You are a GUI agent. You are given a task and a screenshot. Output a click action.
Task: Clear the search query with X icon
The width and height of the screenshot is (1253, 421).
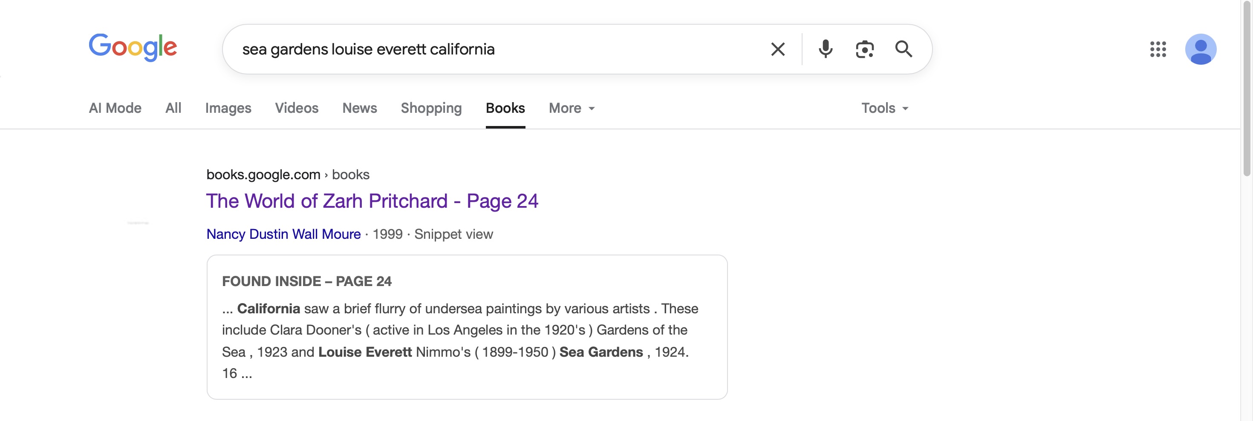[777, 49]
